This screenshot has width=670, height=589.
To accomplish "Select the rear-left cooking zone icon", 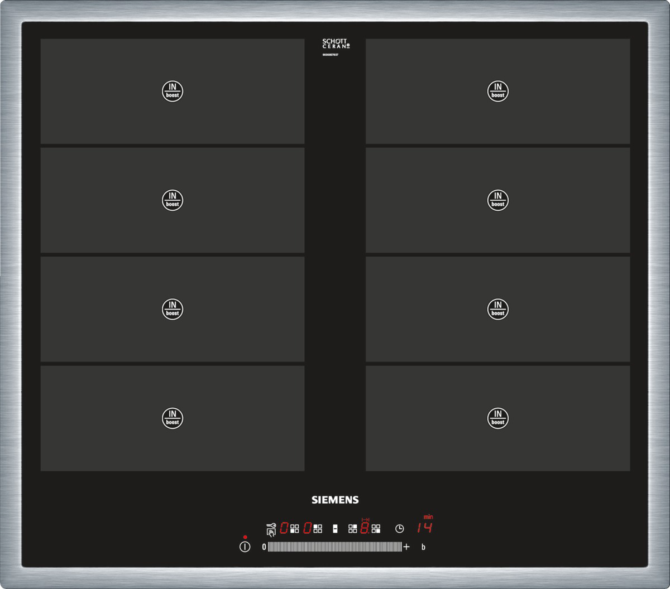I will 318,528.
